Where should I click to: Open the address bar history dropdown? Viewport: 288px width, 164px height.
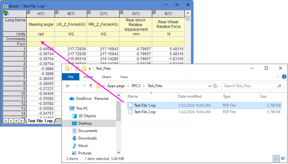pos(209,86)
